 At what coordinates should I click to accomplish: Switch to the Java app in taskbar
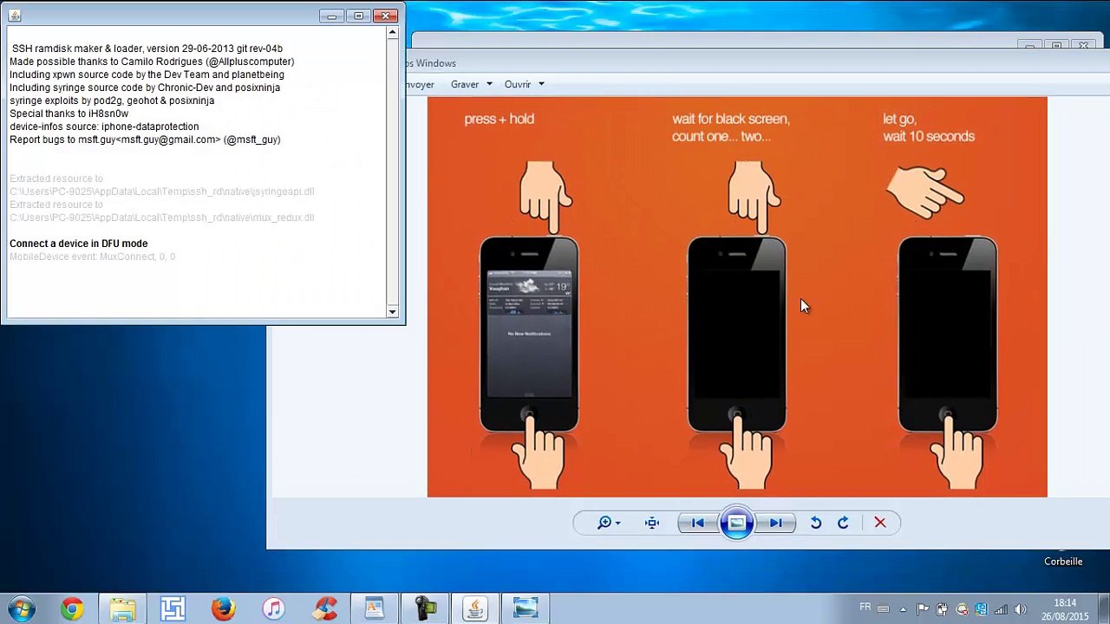pyautogui.click(x=474, y=609)
